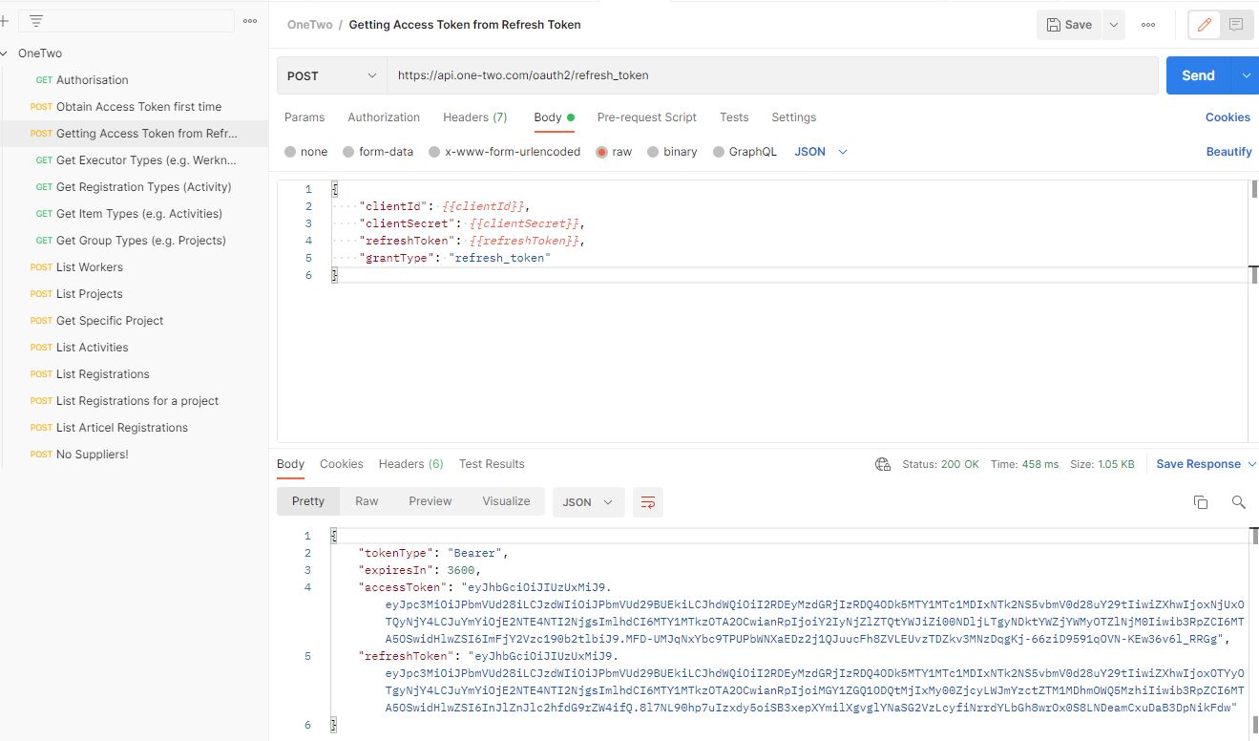This screenshot has width=1259, height=741.
Task: Click the Cookies link
Action: point(1228,117)
